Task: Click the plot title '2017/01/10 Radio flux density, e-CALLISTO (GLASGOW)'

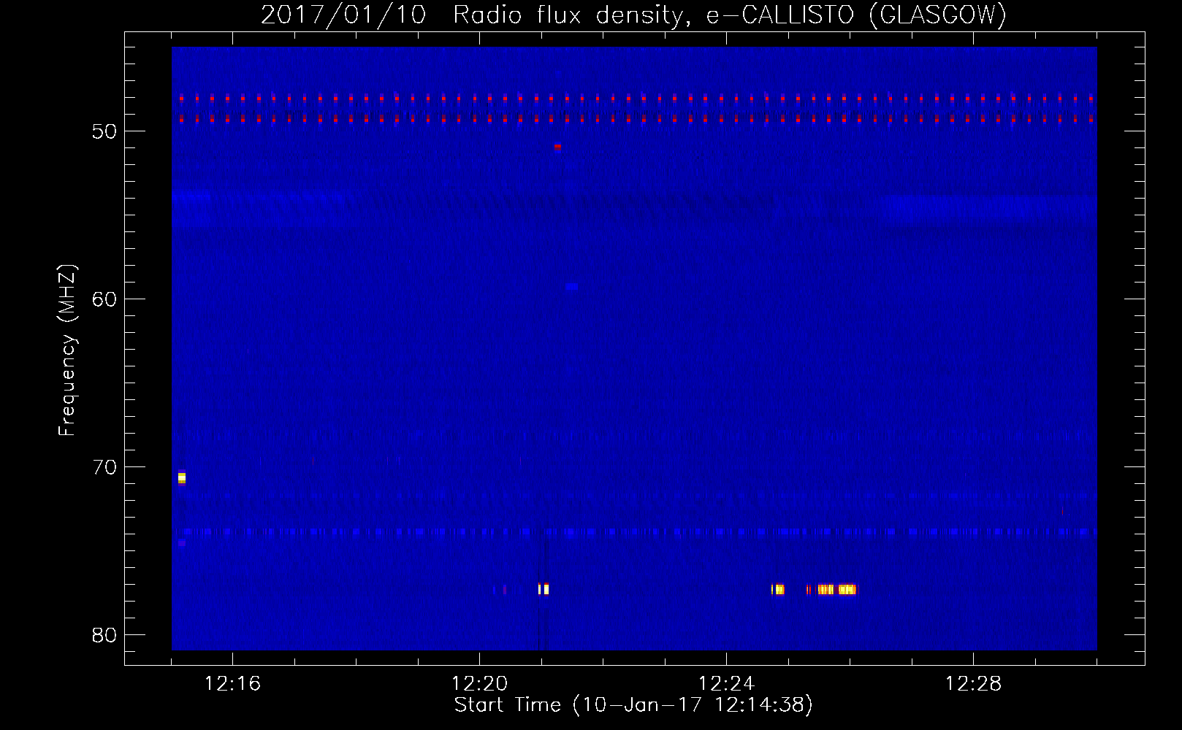Action: click(633, 15)
